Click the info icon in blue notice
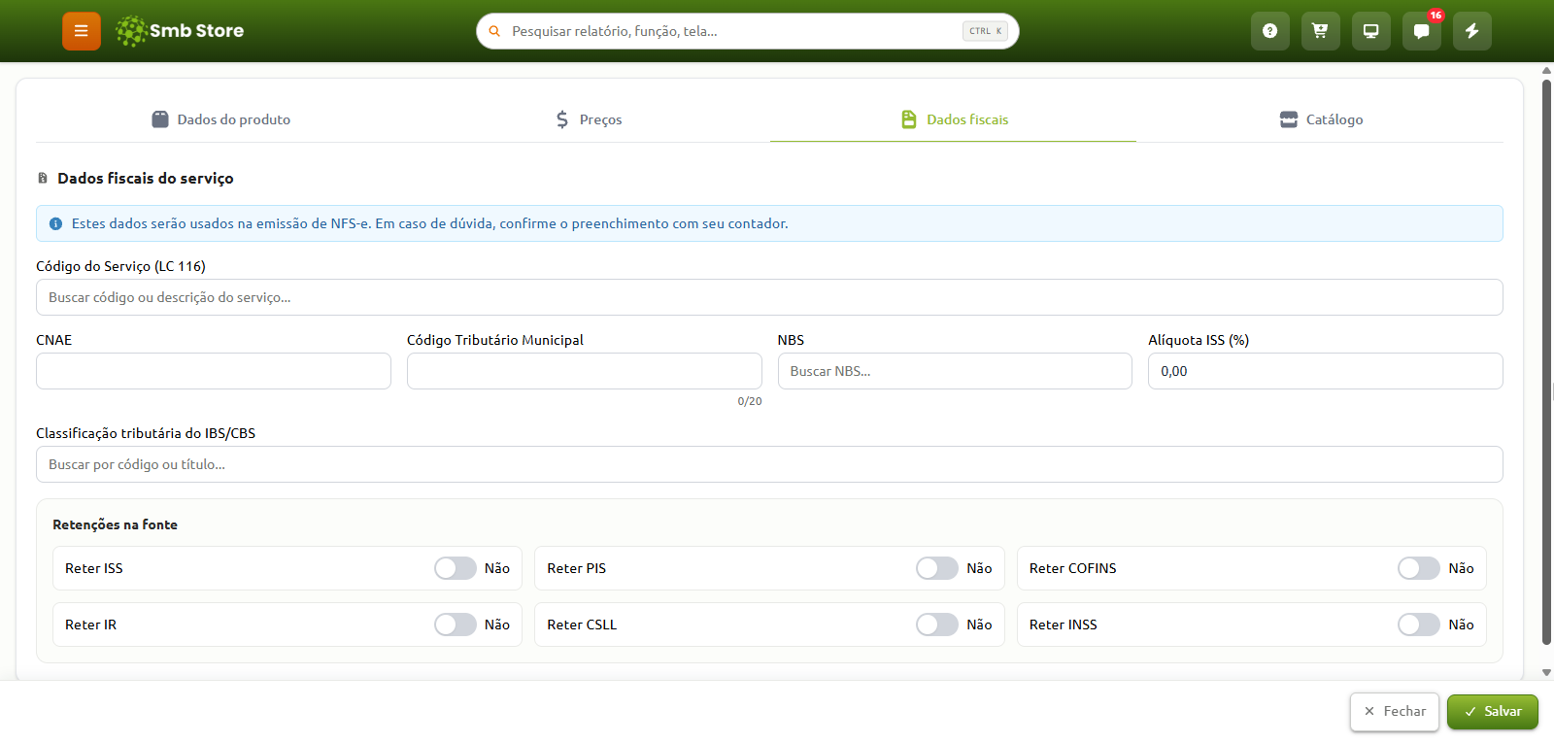 (55, 223)
